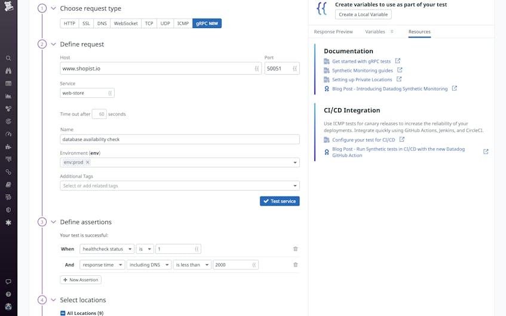Delete the response time assertion row
Screen dimensions: 506x316
point(295,265)
